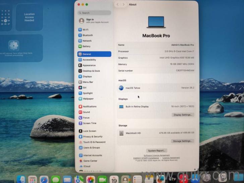This screenshot has height=183, width=244.
Task: Click the Macintosh HD storage row
Action: pos(156,133)
